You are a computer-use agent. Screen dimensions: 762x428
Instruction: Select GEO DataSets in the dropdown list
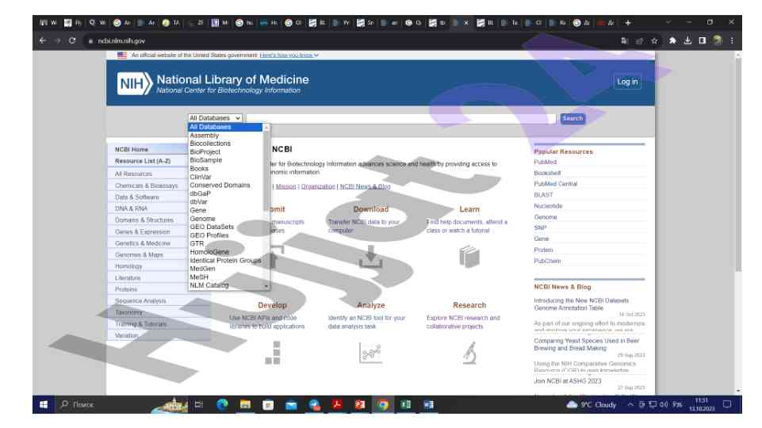225,227
